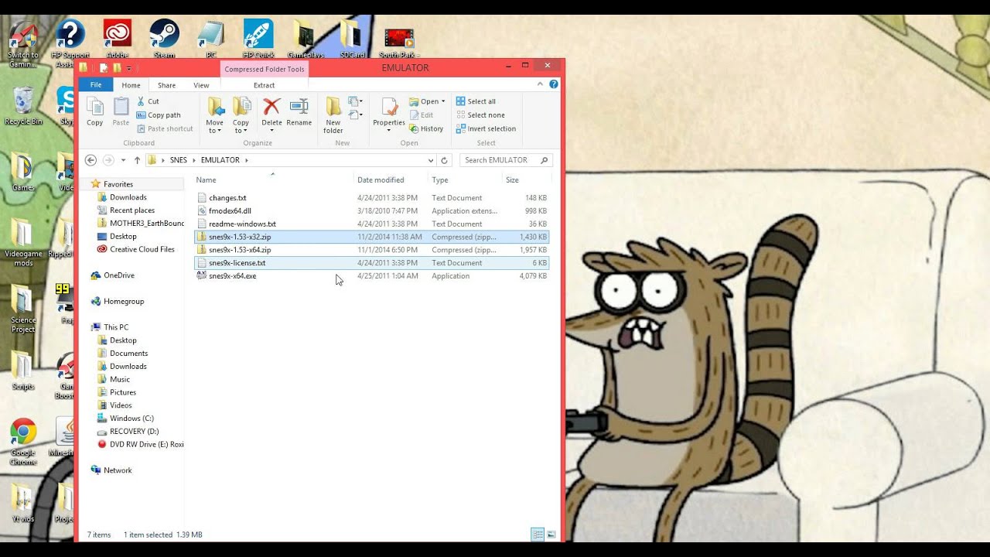Open the Move to dropdown
Screen dimensions: 990x557
pos(214,114)
